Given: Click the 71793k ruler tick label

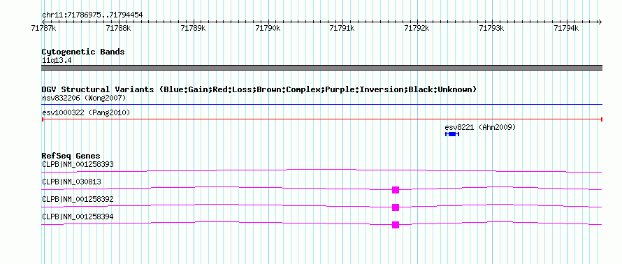Looking at the screenshot, I should 491,28.
